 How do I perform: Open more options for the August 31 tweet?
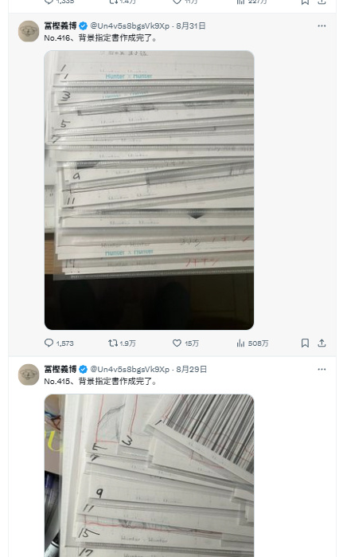point(321,26)
